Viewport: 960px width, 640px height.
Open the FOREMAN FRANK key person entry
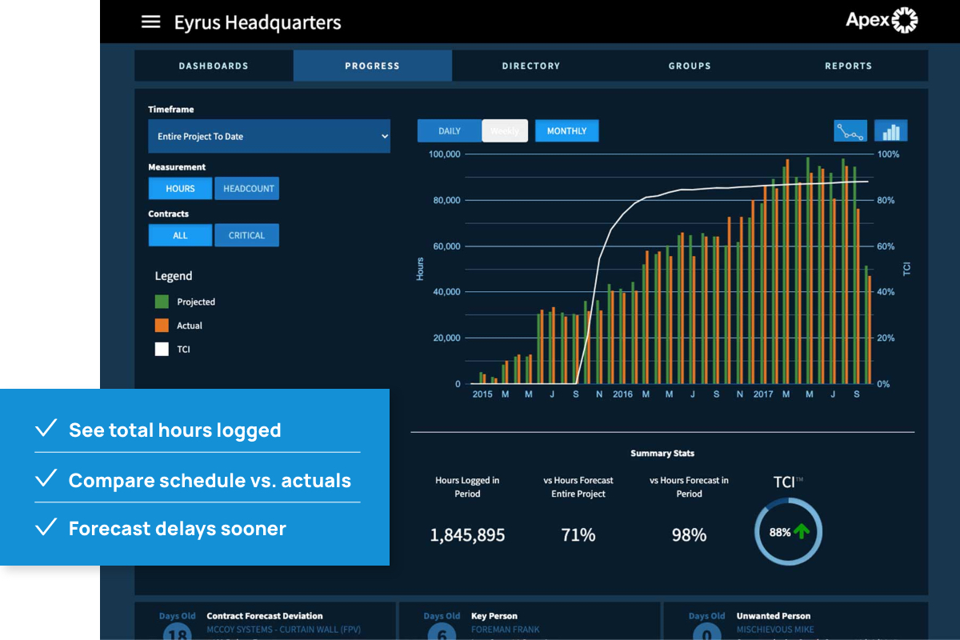tap(506, 630)
